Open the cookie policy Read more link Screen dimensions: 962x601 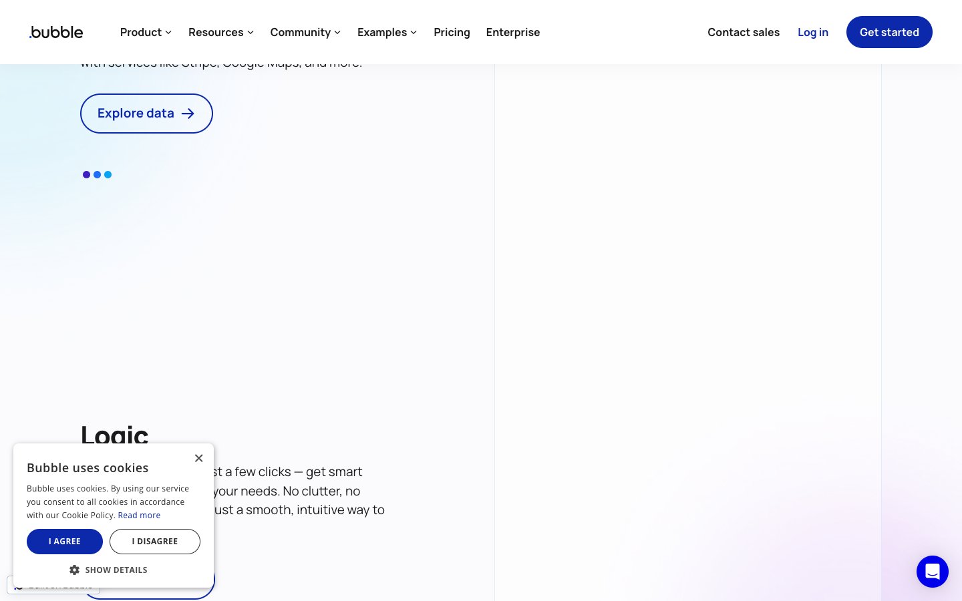pos(139,516)
